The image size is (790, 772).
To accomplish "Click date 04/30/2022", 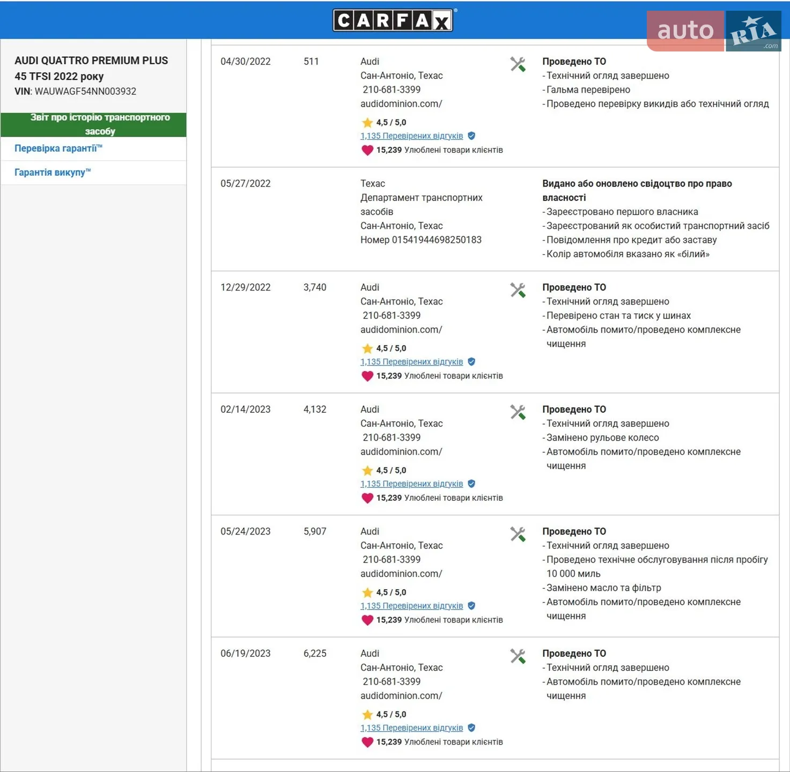I will click(x=246, y=62).
